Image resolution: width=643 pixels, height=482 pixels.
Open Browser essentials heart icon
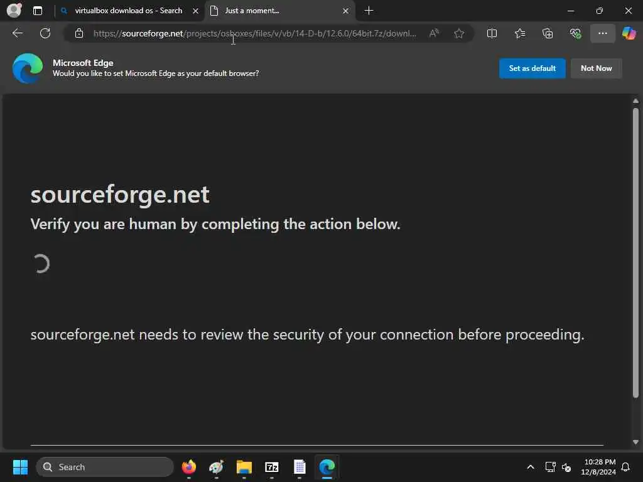(575, 33)
